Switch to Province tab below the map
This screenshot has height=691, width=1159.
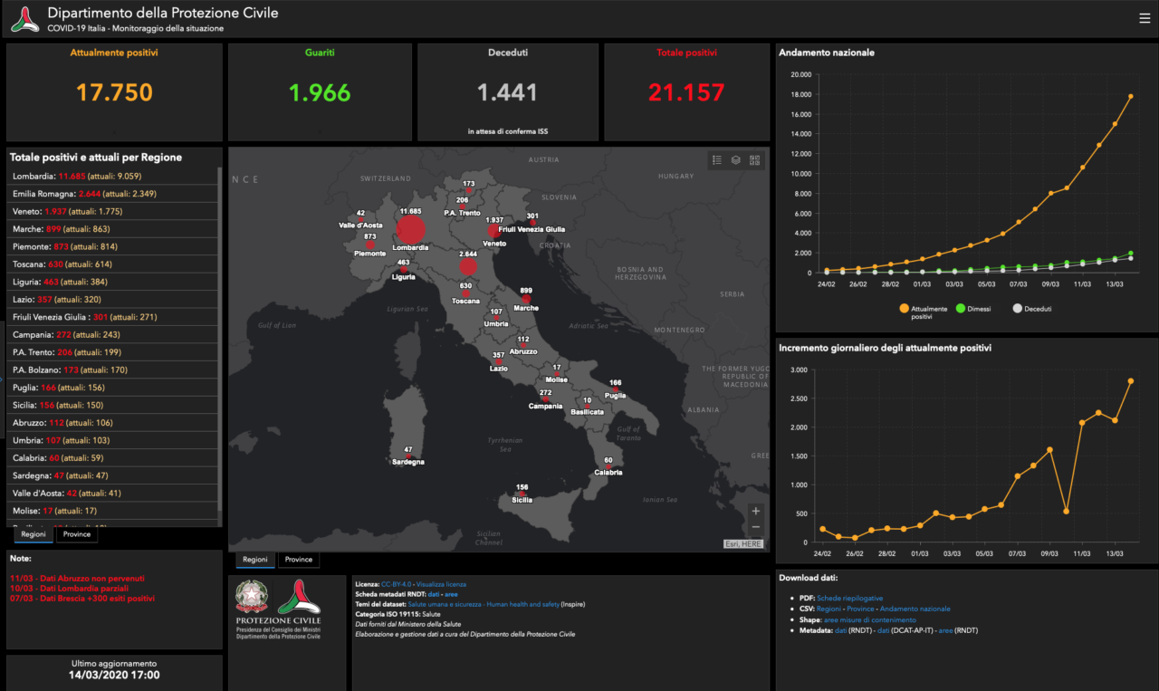[x=299, y=560]
